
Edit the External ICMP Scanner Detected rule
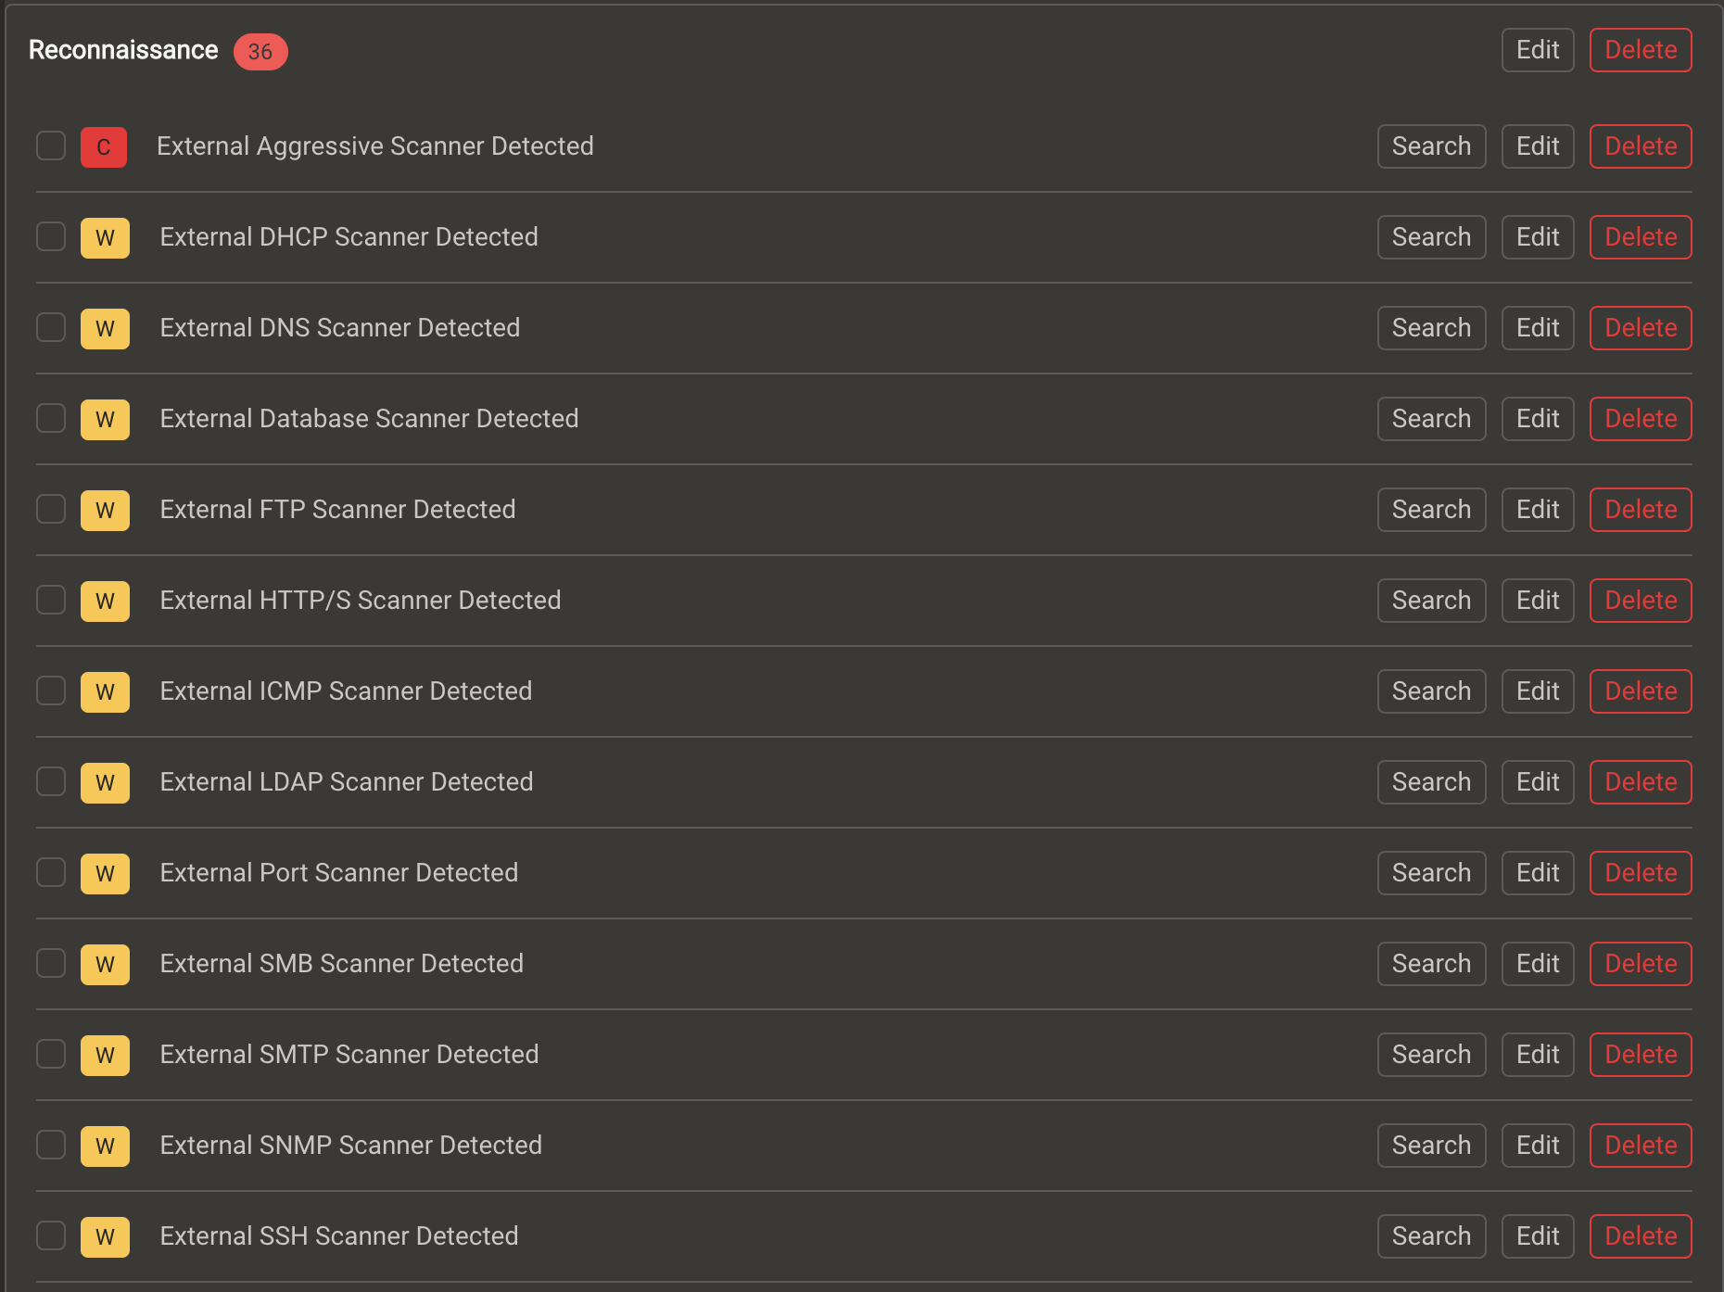pos(1538,691)
